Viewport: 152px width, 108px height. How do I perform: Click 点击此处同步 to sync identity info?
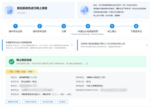pyautogui.click(x=132, y=5)
